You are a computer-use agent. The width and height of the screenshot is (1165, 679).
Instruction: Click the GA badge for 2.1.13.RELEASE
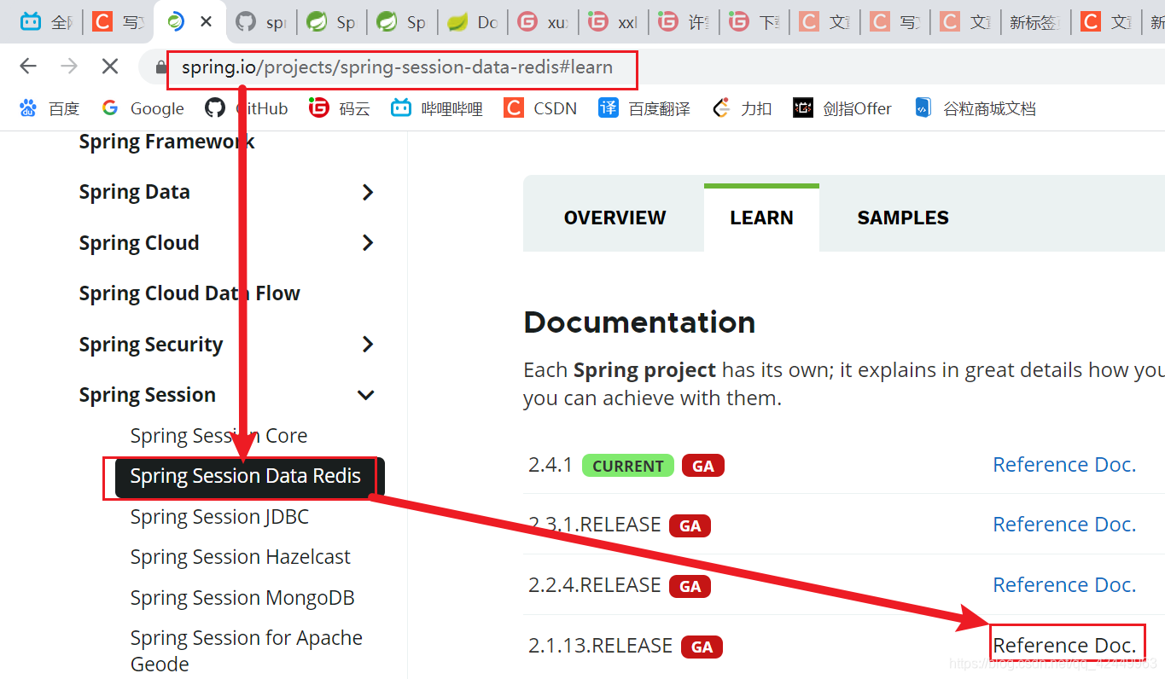(x=702, y=647)
